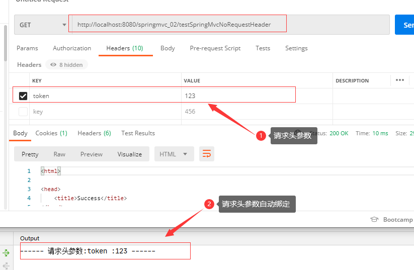Screen dimensions: 414x270
Task: Click the eye icon for hidden headers
Action: pyautogui.click(x=53, y=65)
